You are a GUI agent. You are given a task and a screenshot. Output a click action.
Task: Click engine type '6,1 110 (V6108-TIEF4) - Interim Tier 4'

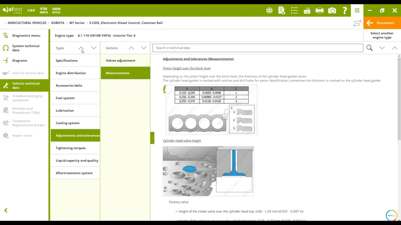107,36
